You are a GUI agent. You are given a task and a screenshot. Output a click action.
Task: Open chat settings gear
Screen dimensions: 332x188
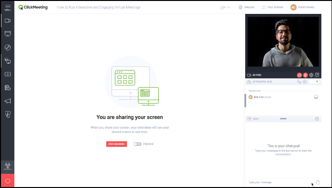317,119
